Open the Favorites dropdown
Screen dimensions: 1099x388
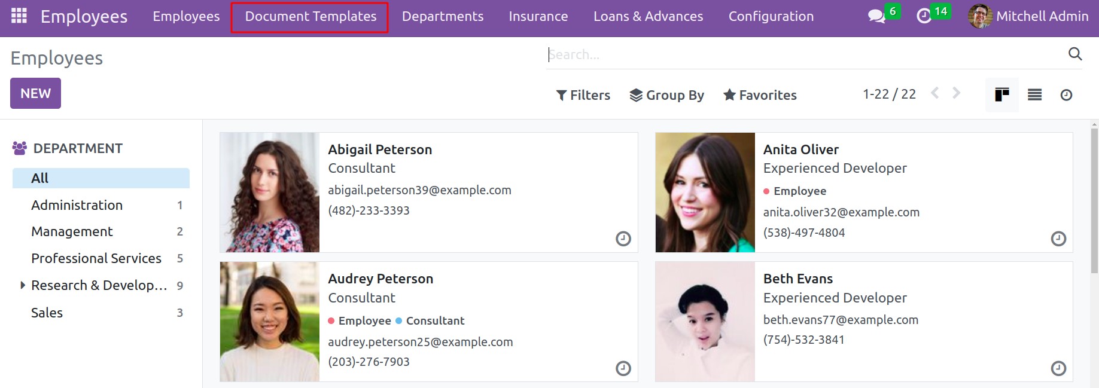coord(760,95)
